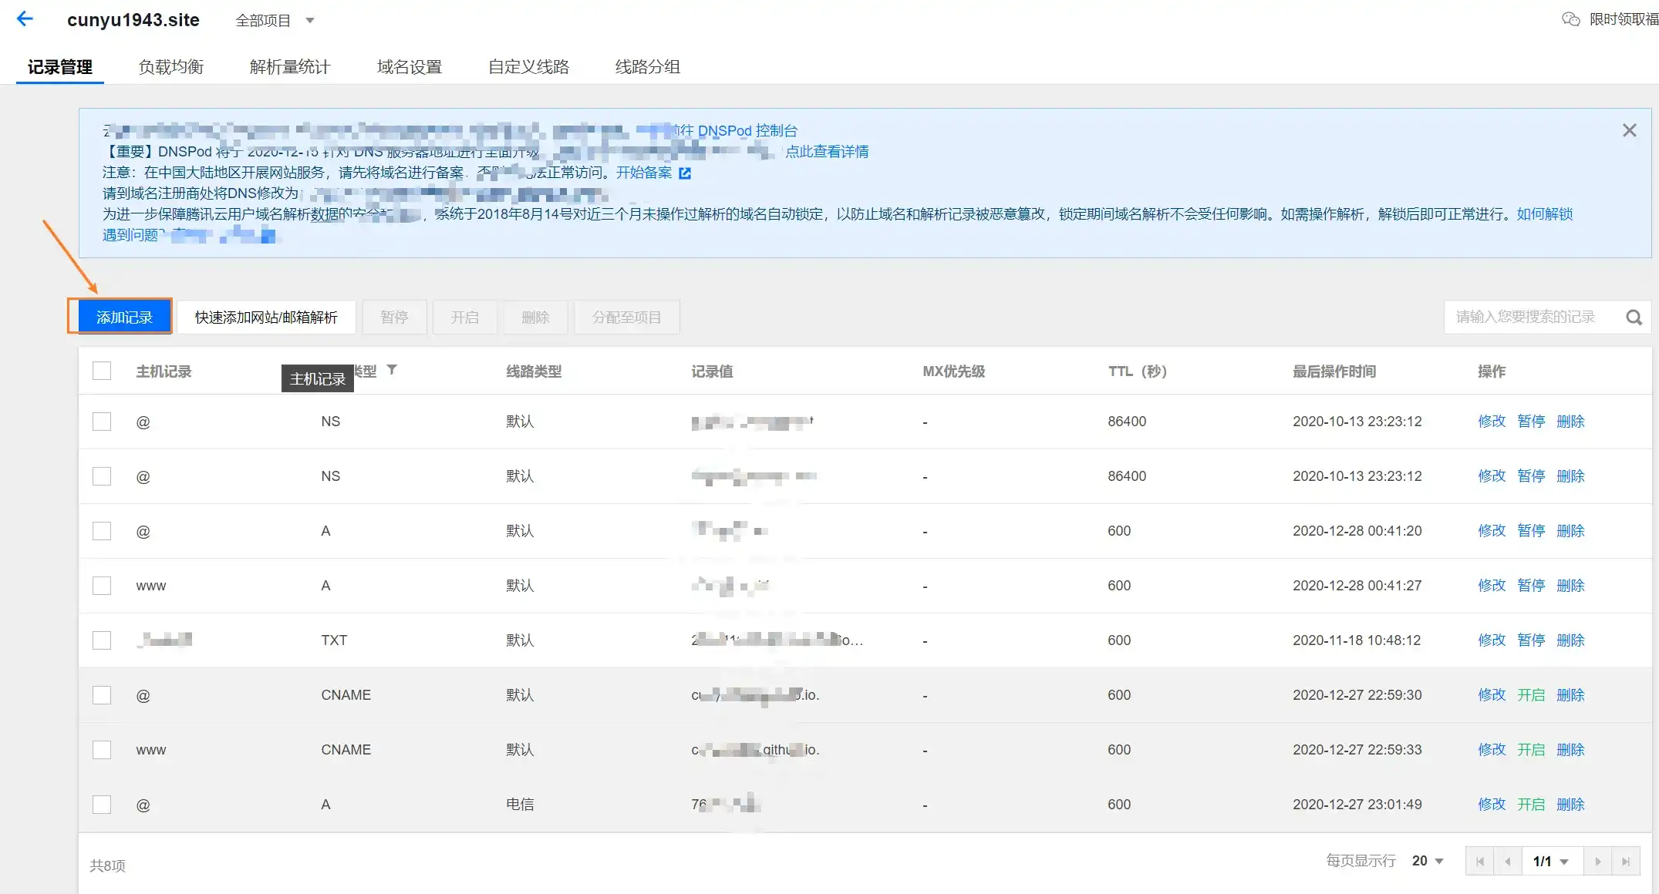Screen dimensions: 1659x894
Task: Open the 域名设置 tab
Action: pos(409,67)
